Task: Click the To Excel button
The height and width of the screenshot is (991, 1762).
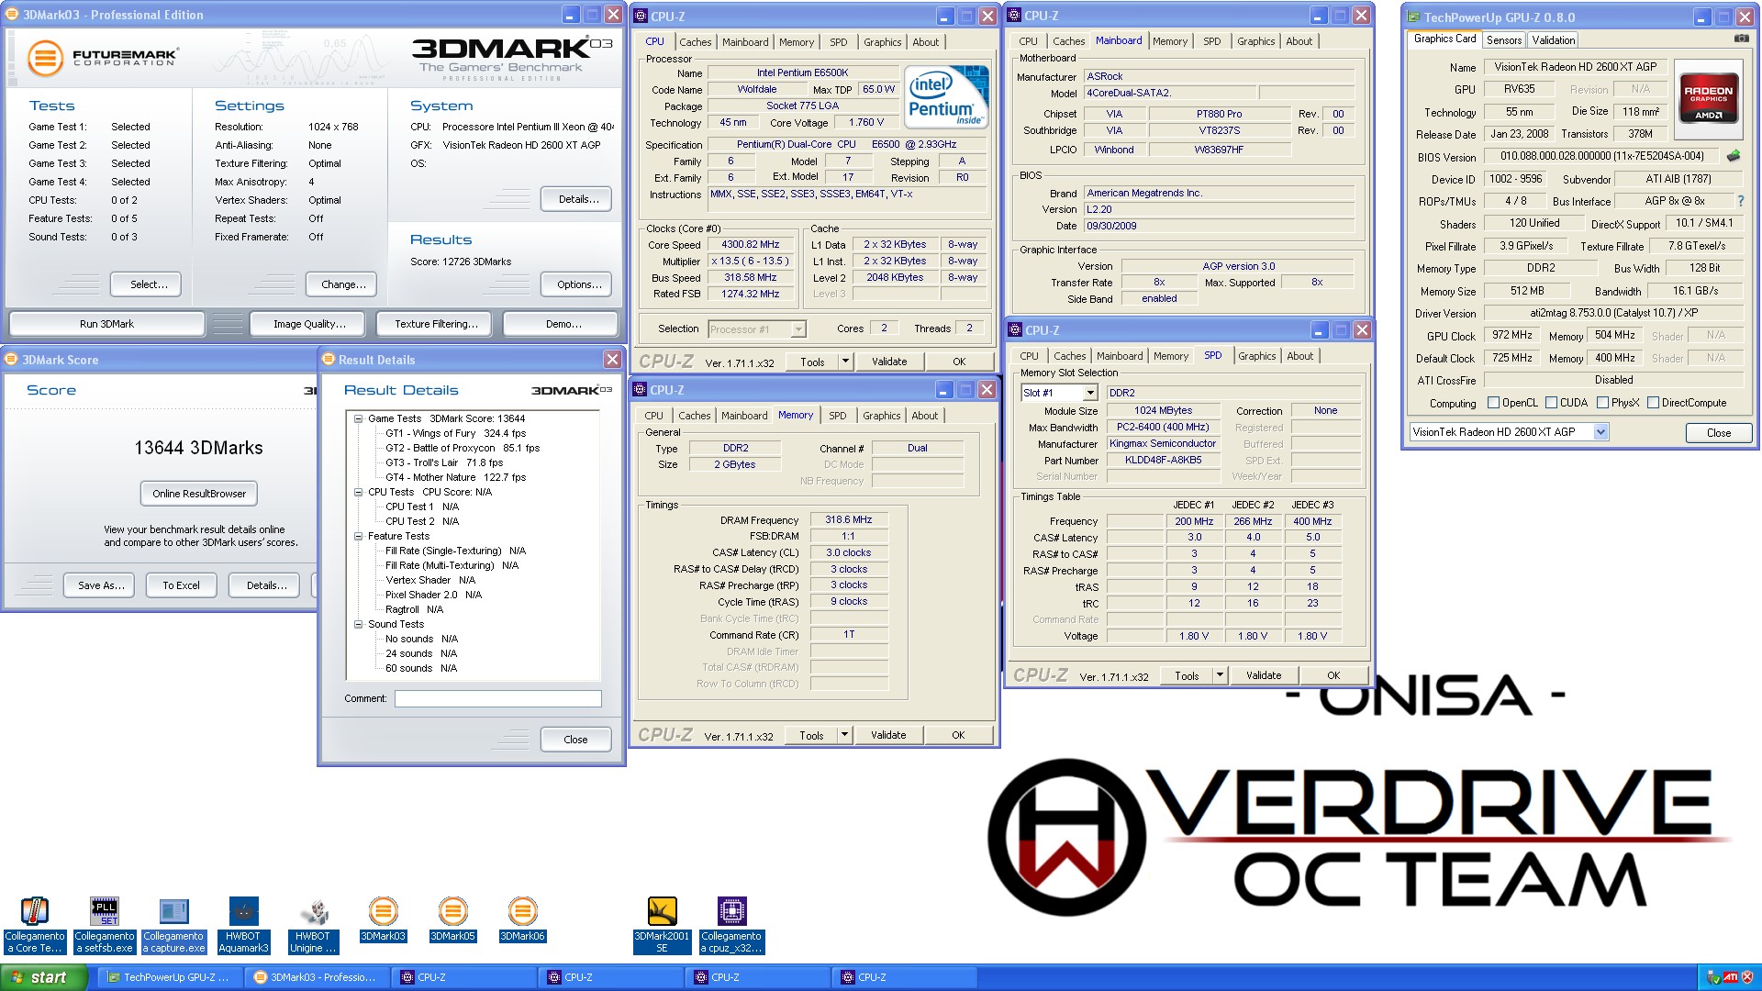Action: coord(181,585)
